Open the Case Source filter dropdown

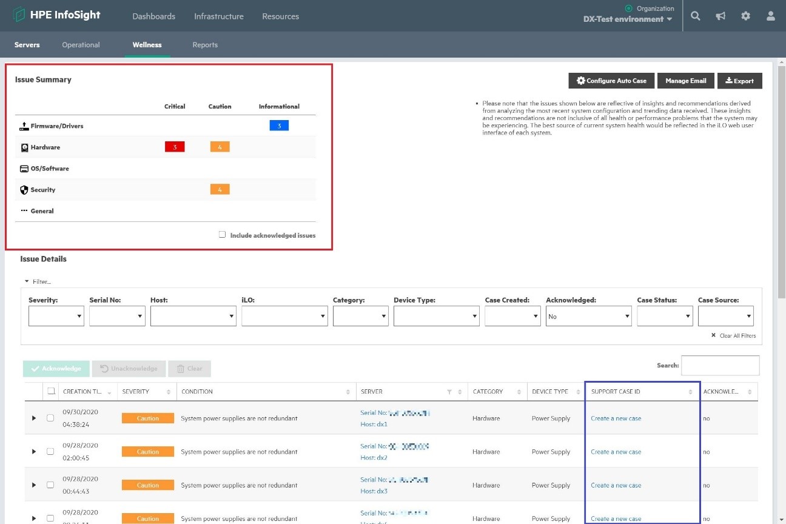coord(726,316)
